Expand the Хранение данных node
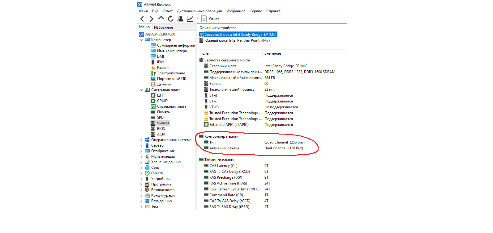The height and width of the screenshot is (233, 493). point(141,162)
